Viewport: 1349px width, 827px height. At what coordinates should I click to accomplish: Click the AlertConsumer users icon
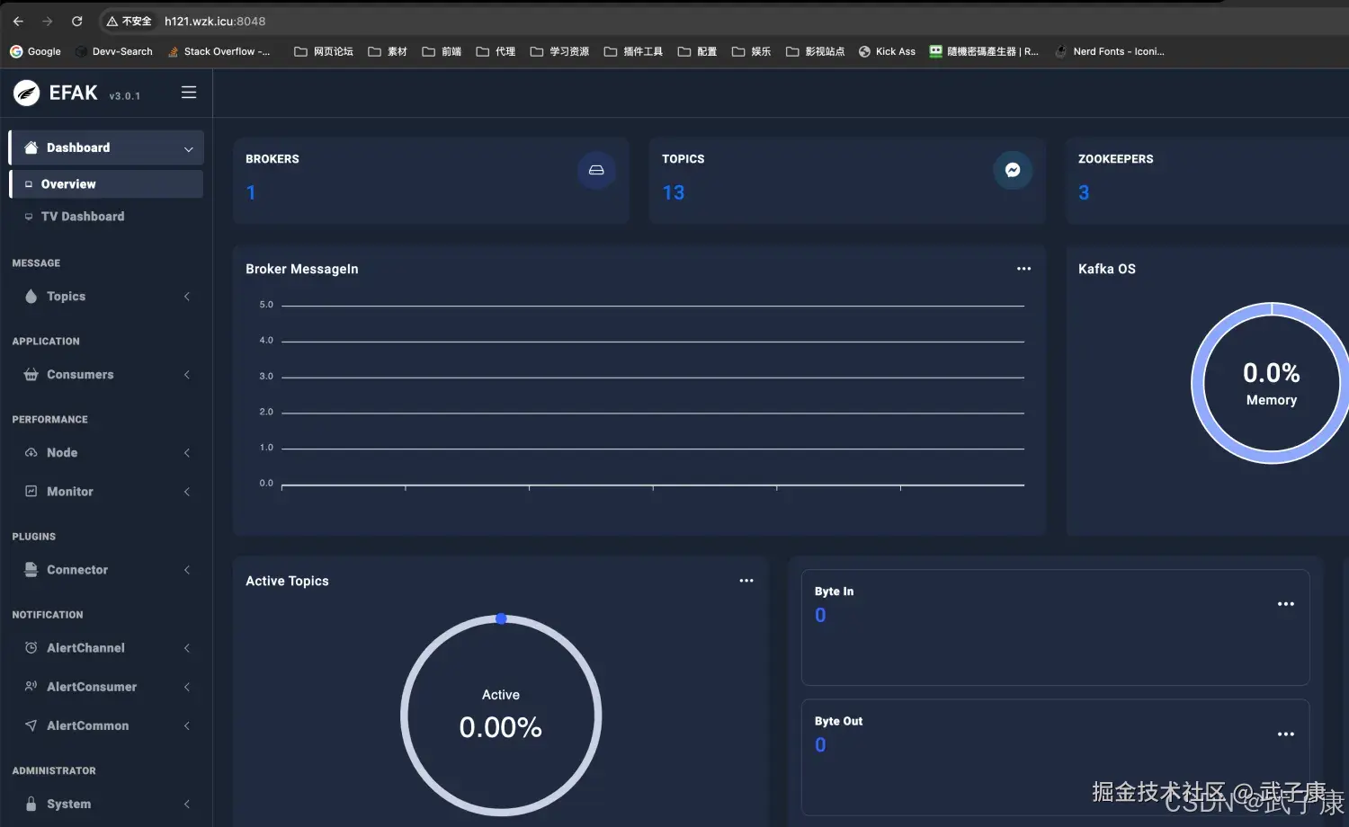31,687
